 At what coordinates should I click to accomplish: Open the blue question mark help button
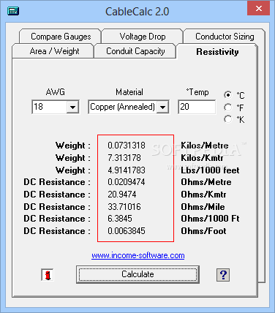pos(223,275)
